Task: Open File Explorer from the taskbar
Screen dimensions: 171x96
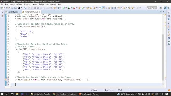Action: click(x=17, y=94)
